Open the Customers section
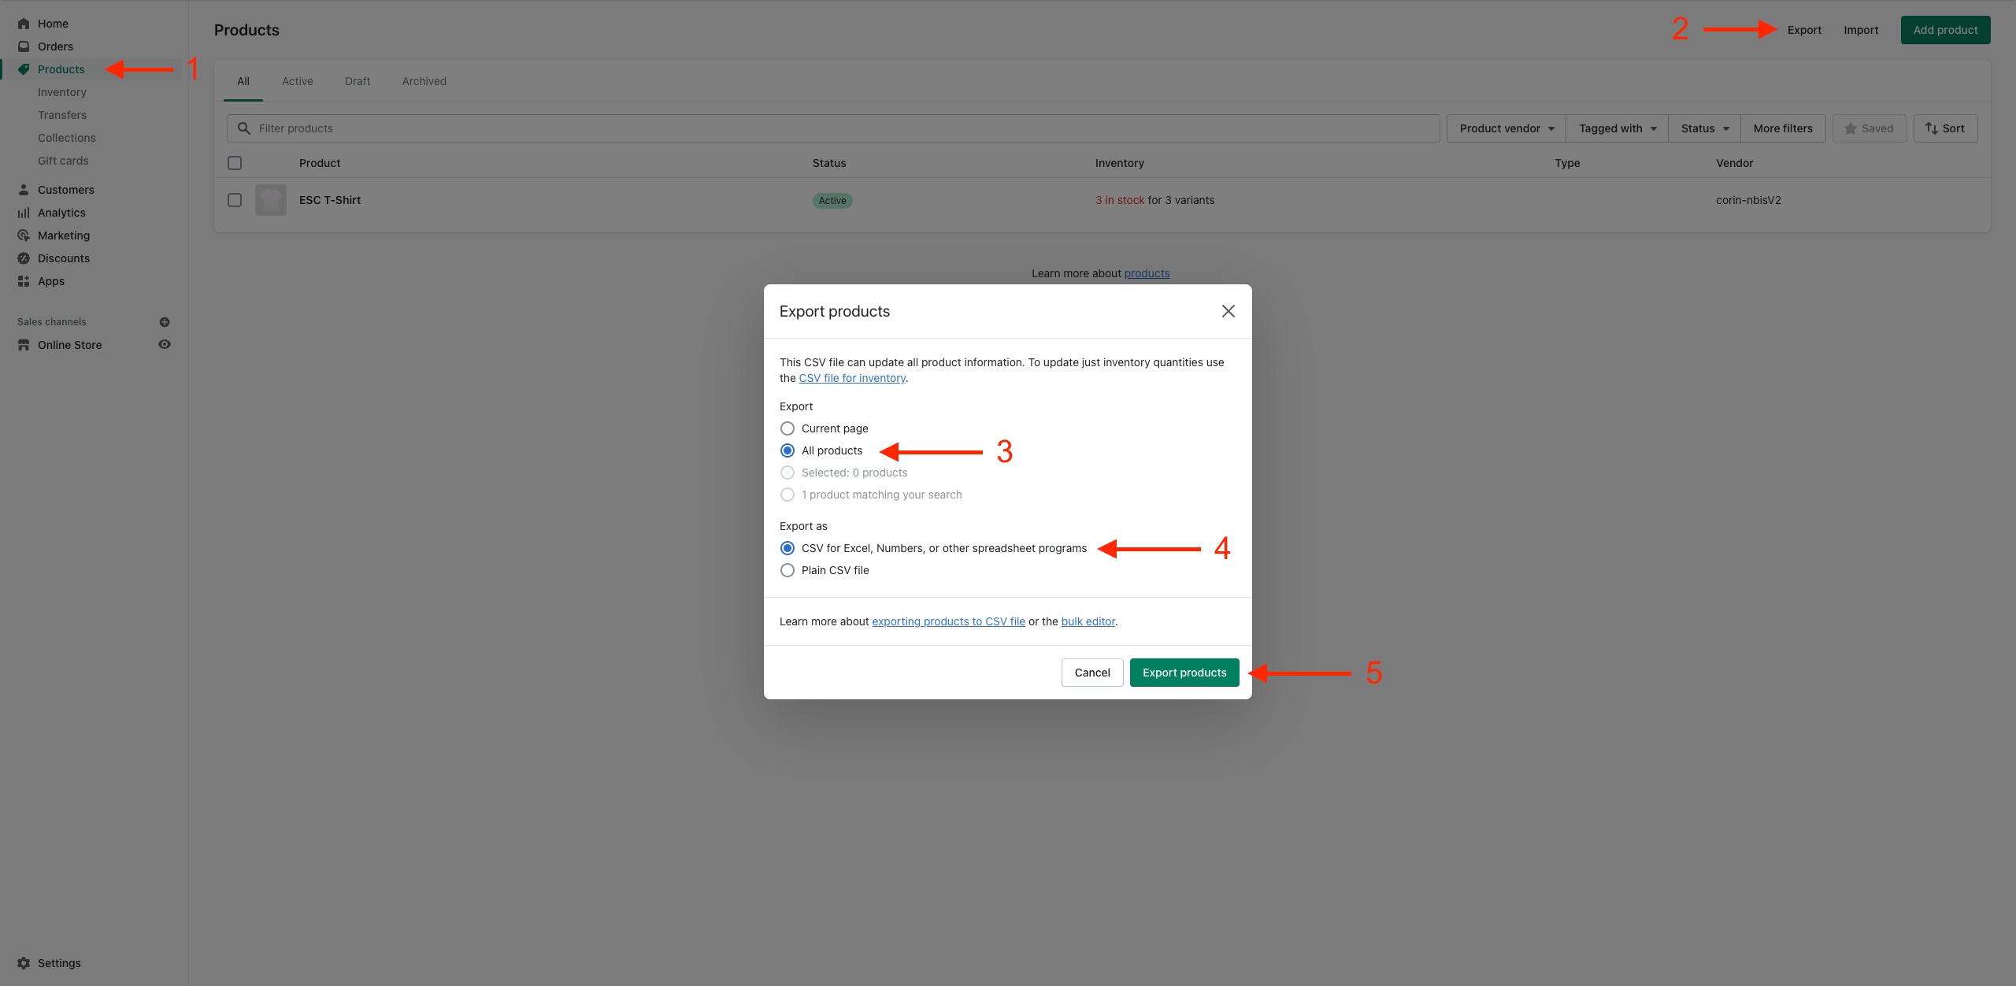The height and width of the screenshot is (986, 2016). 65,189
